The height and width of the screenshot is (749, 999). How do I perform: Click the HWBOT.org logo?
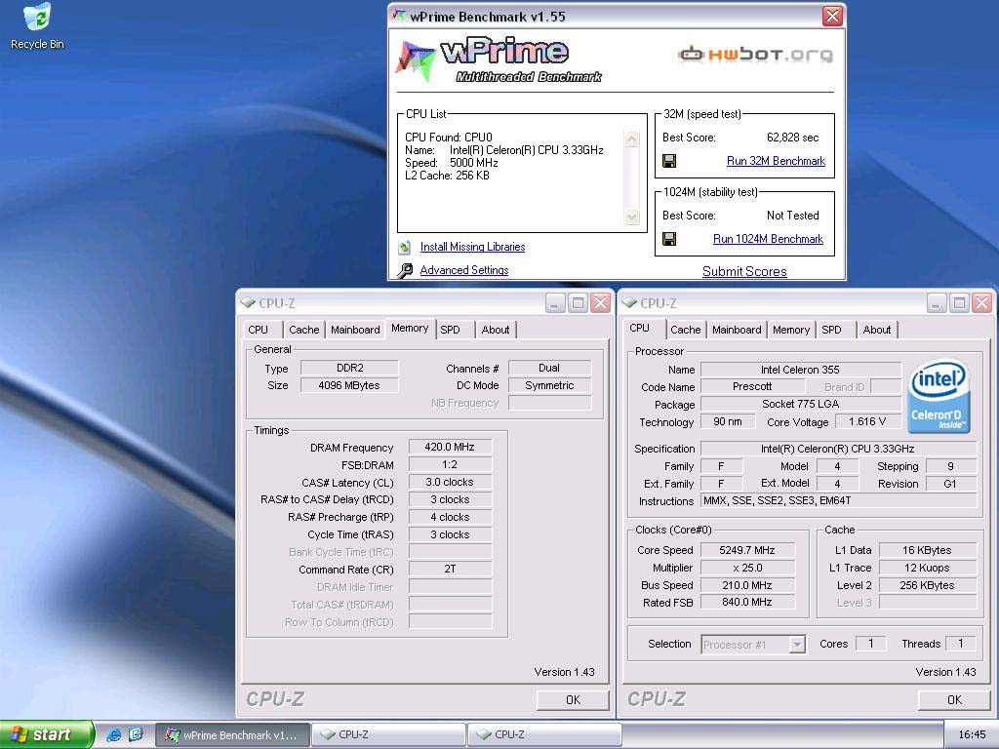click(x=755, y=55)
